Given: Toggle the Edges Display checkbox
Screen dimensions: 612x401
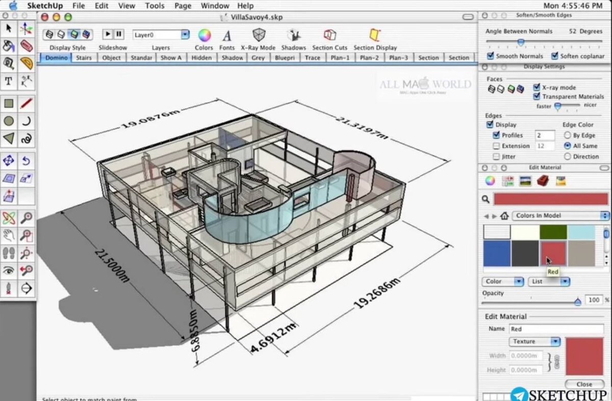Looking at the screenshot, I should click(x=490, y=125).
